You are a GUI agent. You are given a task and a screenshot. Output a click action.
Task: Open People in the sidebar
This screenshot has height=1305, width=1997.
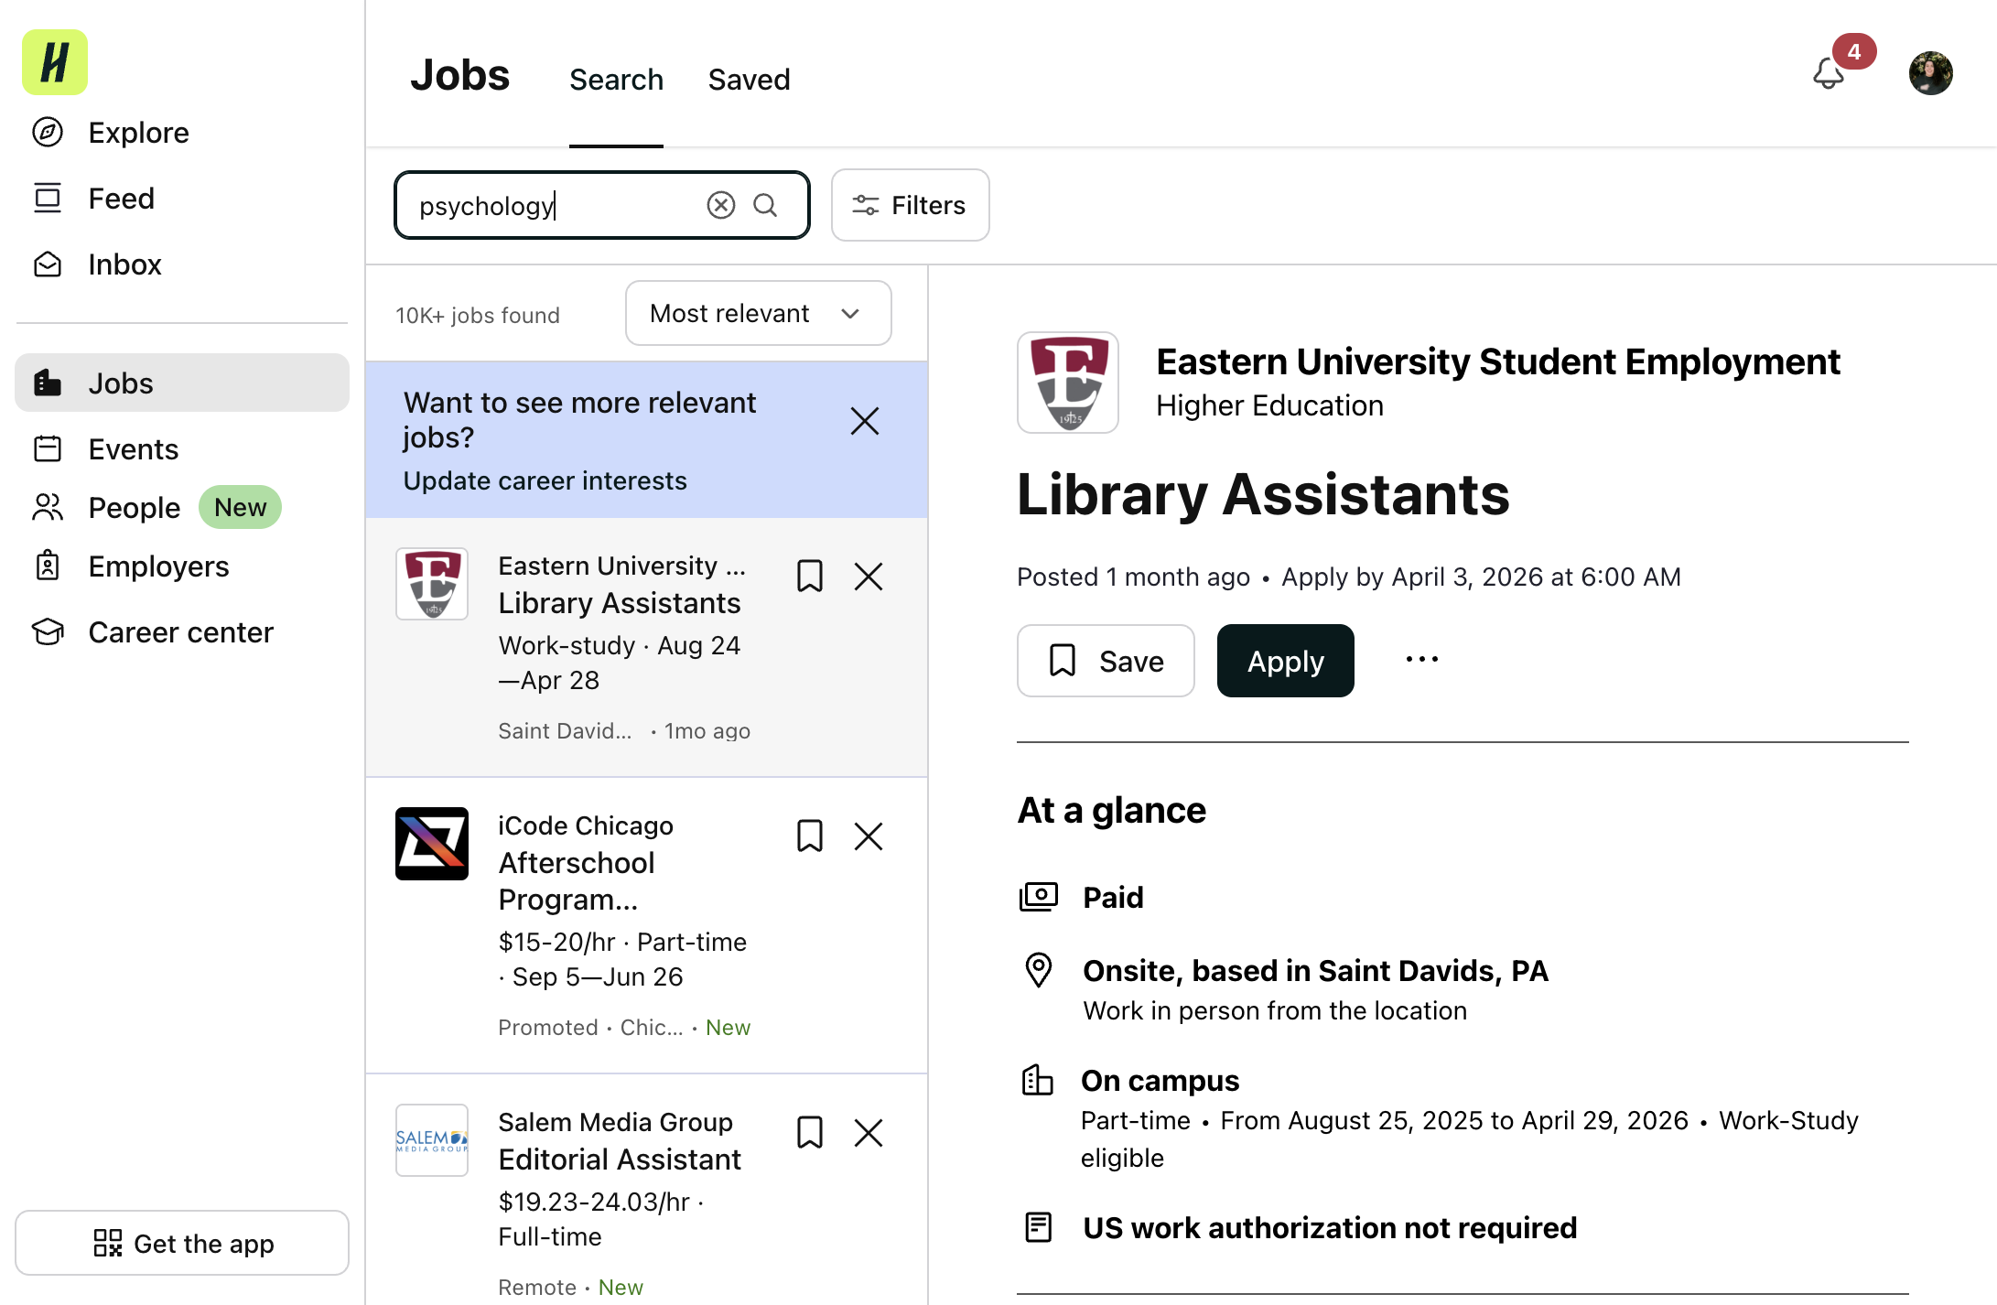tap(105, 507)
